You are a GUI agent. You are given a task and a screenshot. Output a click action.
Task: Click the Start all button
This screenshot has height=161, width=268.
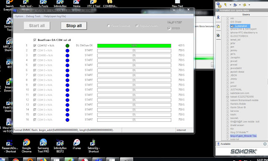37,26
